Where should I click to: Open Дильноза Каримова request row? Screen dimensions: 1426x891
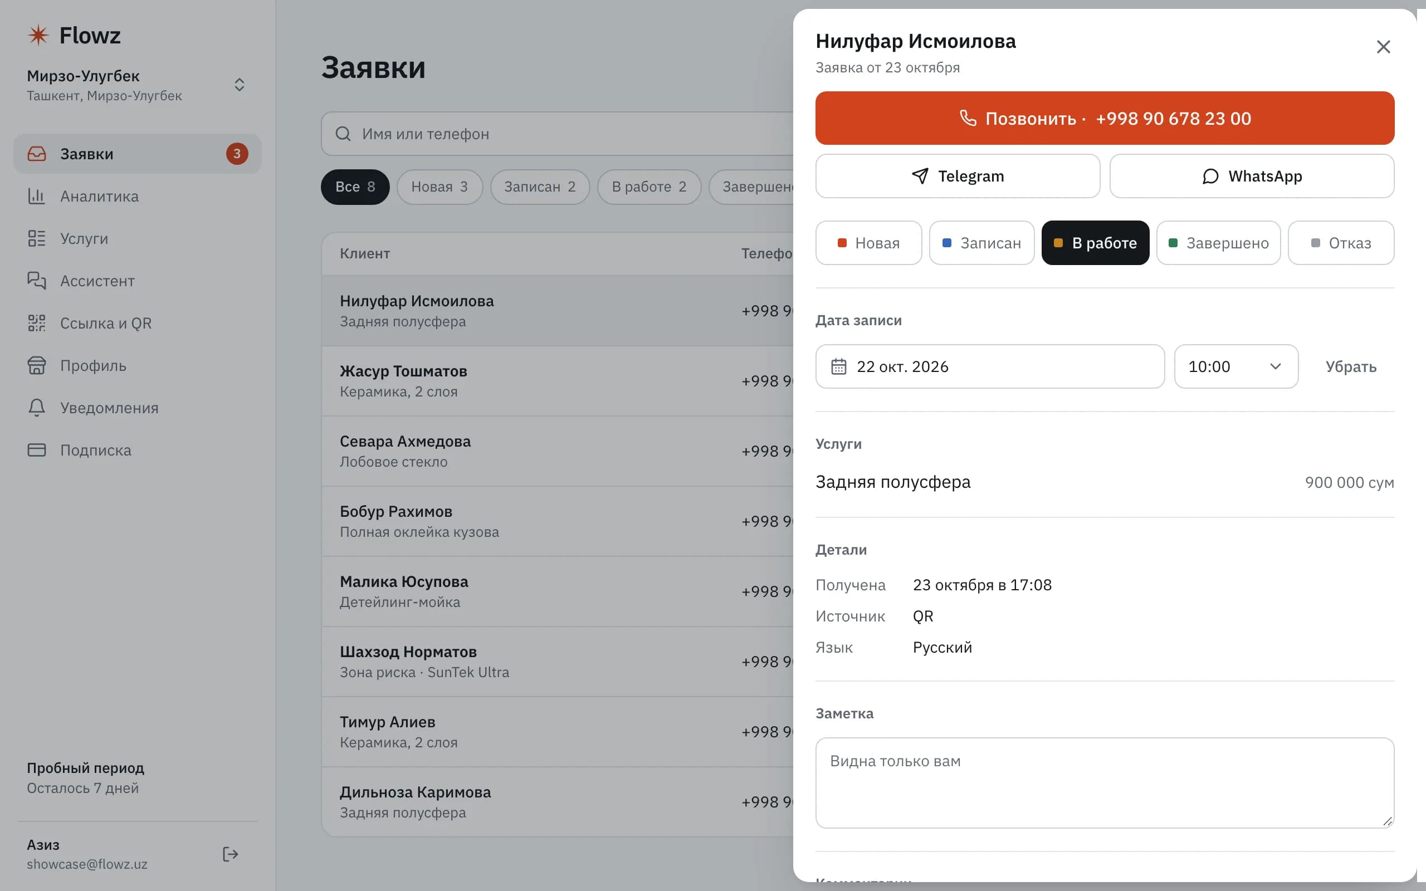[558, 802]
